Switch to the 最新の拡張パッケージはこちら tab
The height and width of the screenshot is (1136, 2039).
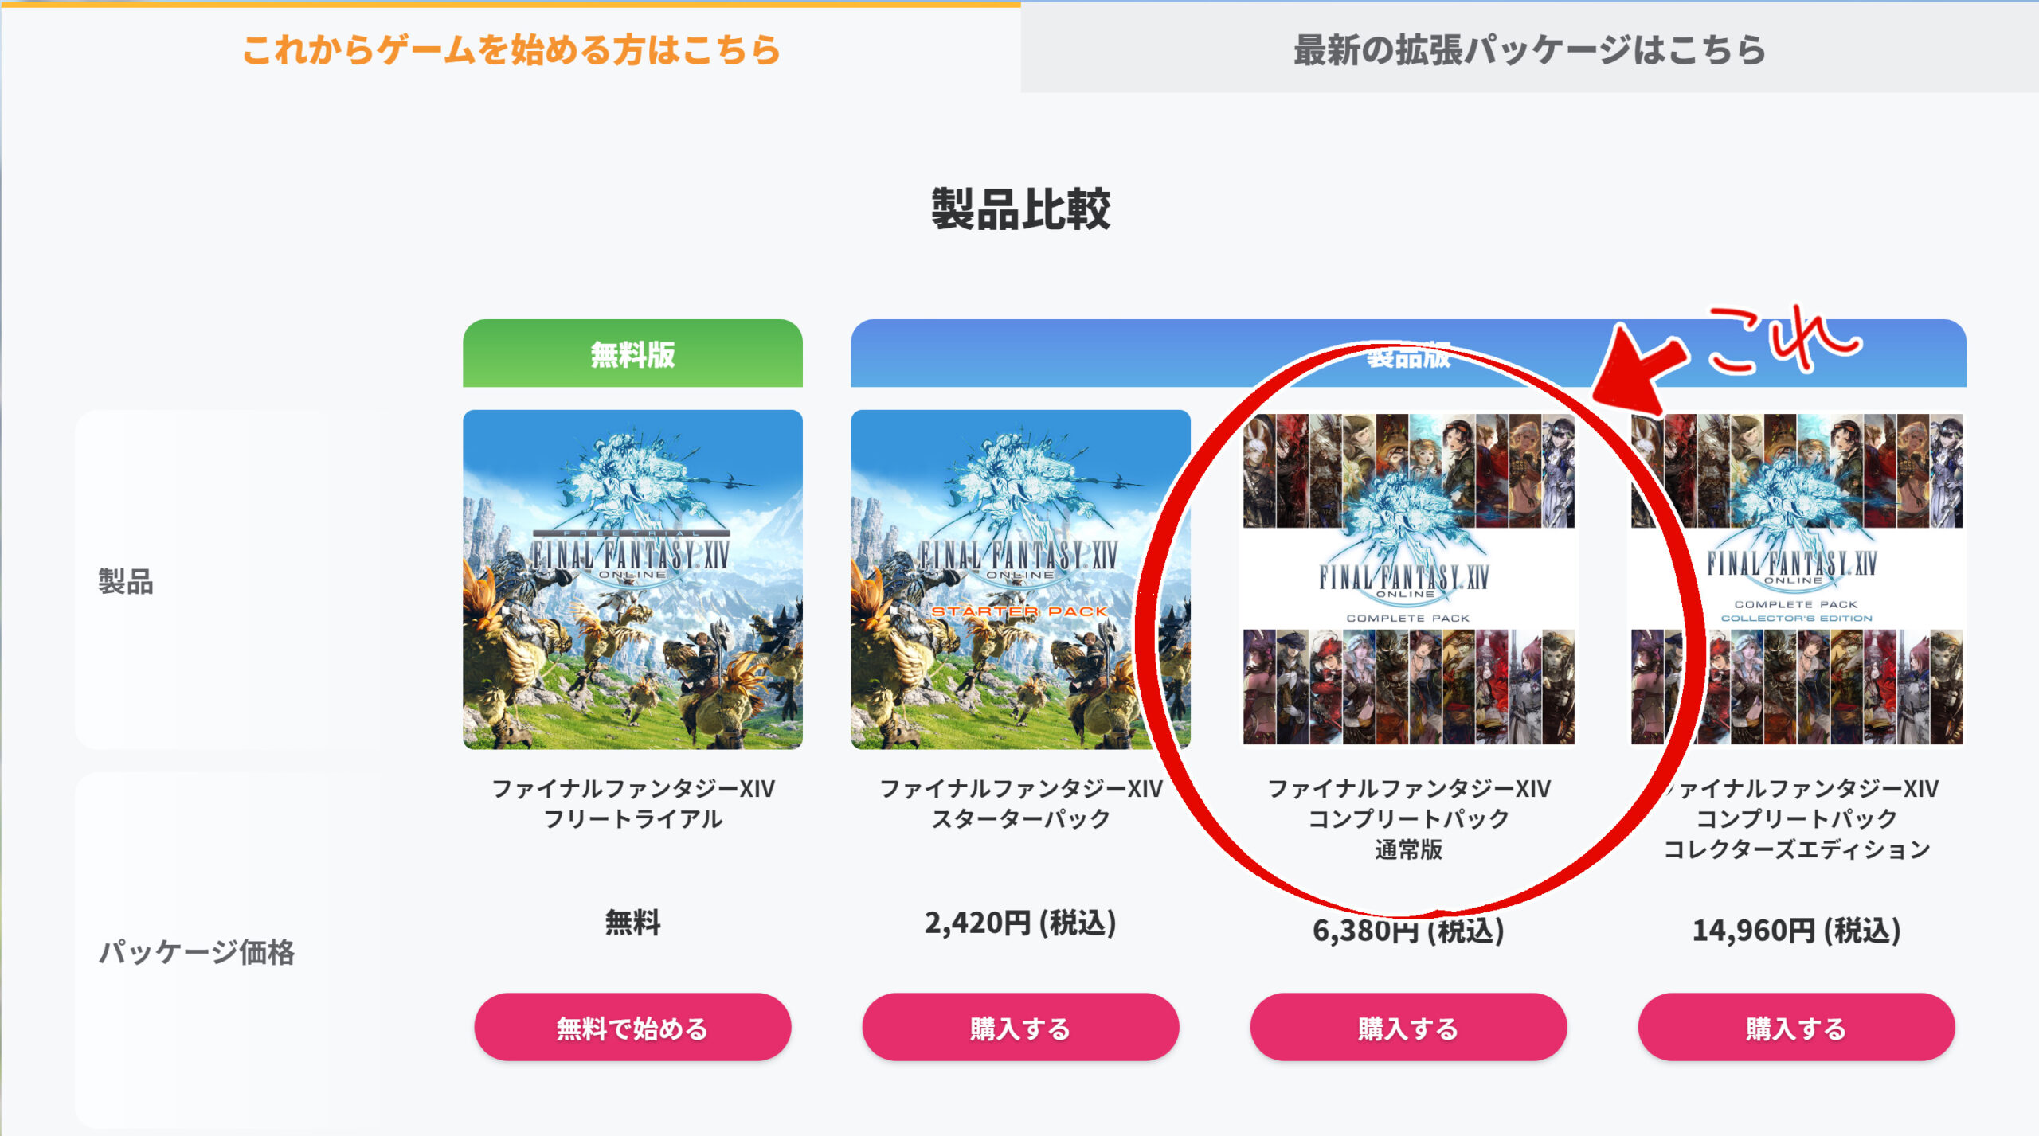click(x=1529, y=49)
